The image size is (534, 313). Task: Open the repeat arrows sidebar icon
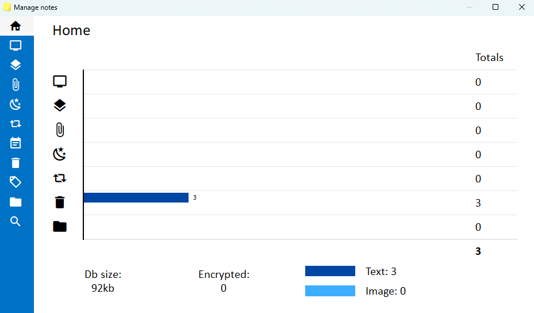point(16,124)
